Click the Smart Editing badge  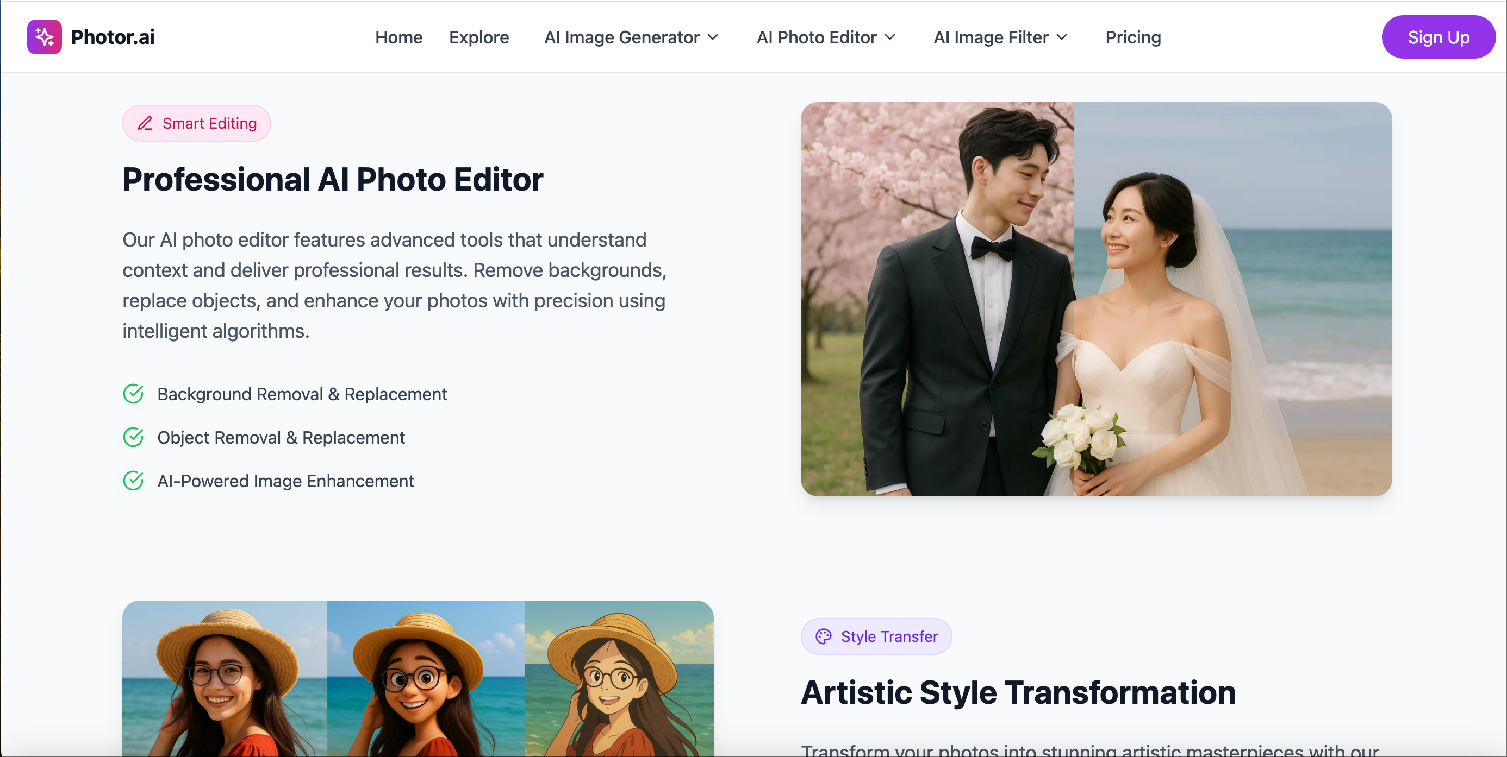197,123
